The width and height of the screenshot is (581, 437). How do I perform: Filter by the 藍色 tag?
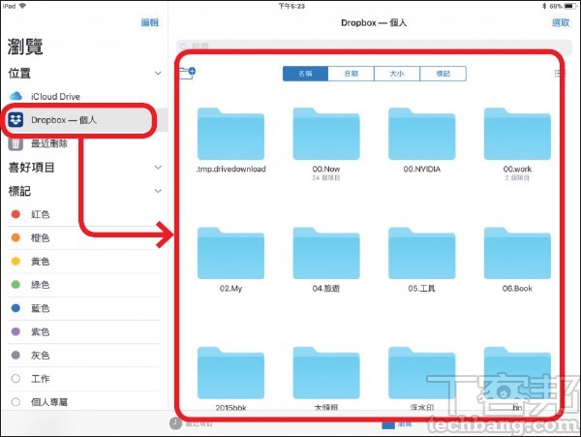point(83,308)
